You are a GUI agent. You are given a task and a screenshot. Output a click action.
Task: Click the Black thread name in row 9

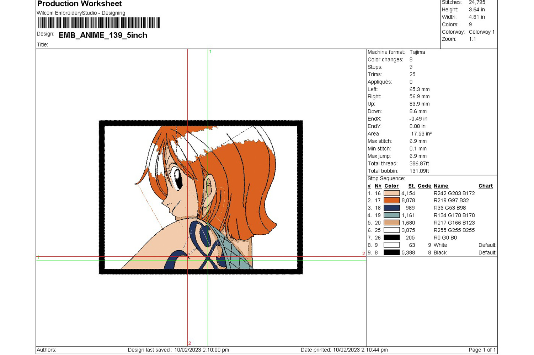pyautogui.click(x=440, y=253)
